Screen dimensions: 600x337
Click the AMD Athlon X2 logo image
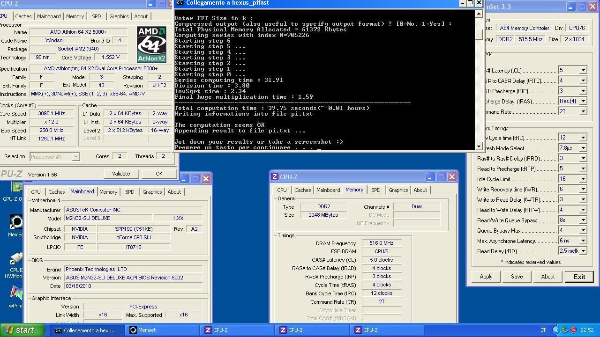tap(151, 44)
